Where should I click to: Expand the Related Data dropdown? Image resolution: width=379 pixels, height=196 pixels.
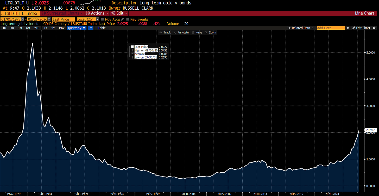[301, 28]
